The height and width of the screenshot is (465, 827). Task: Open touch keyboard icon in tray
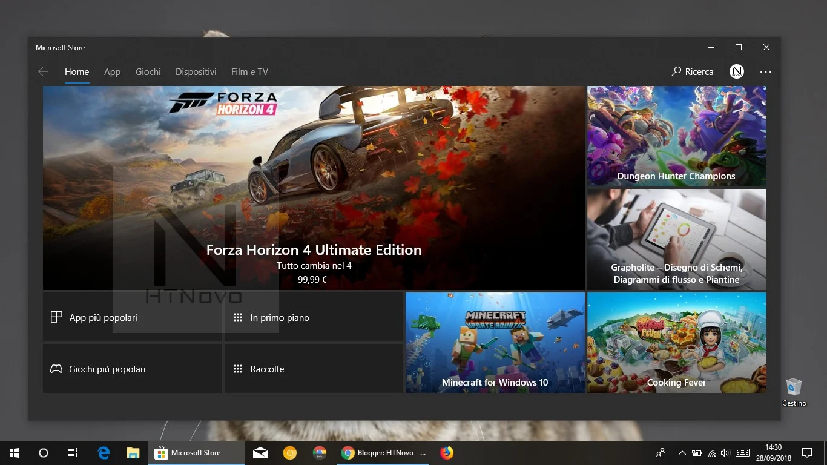click(743, 453)
